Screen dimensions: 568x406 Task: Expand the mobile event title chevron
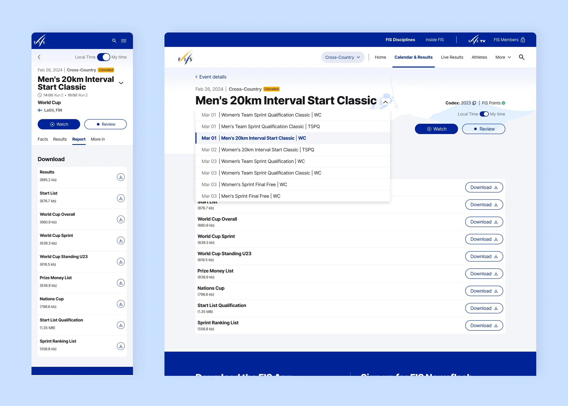coord(121,83)
